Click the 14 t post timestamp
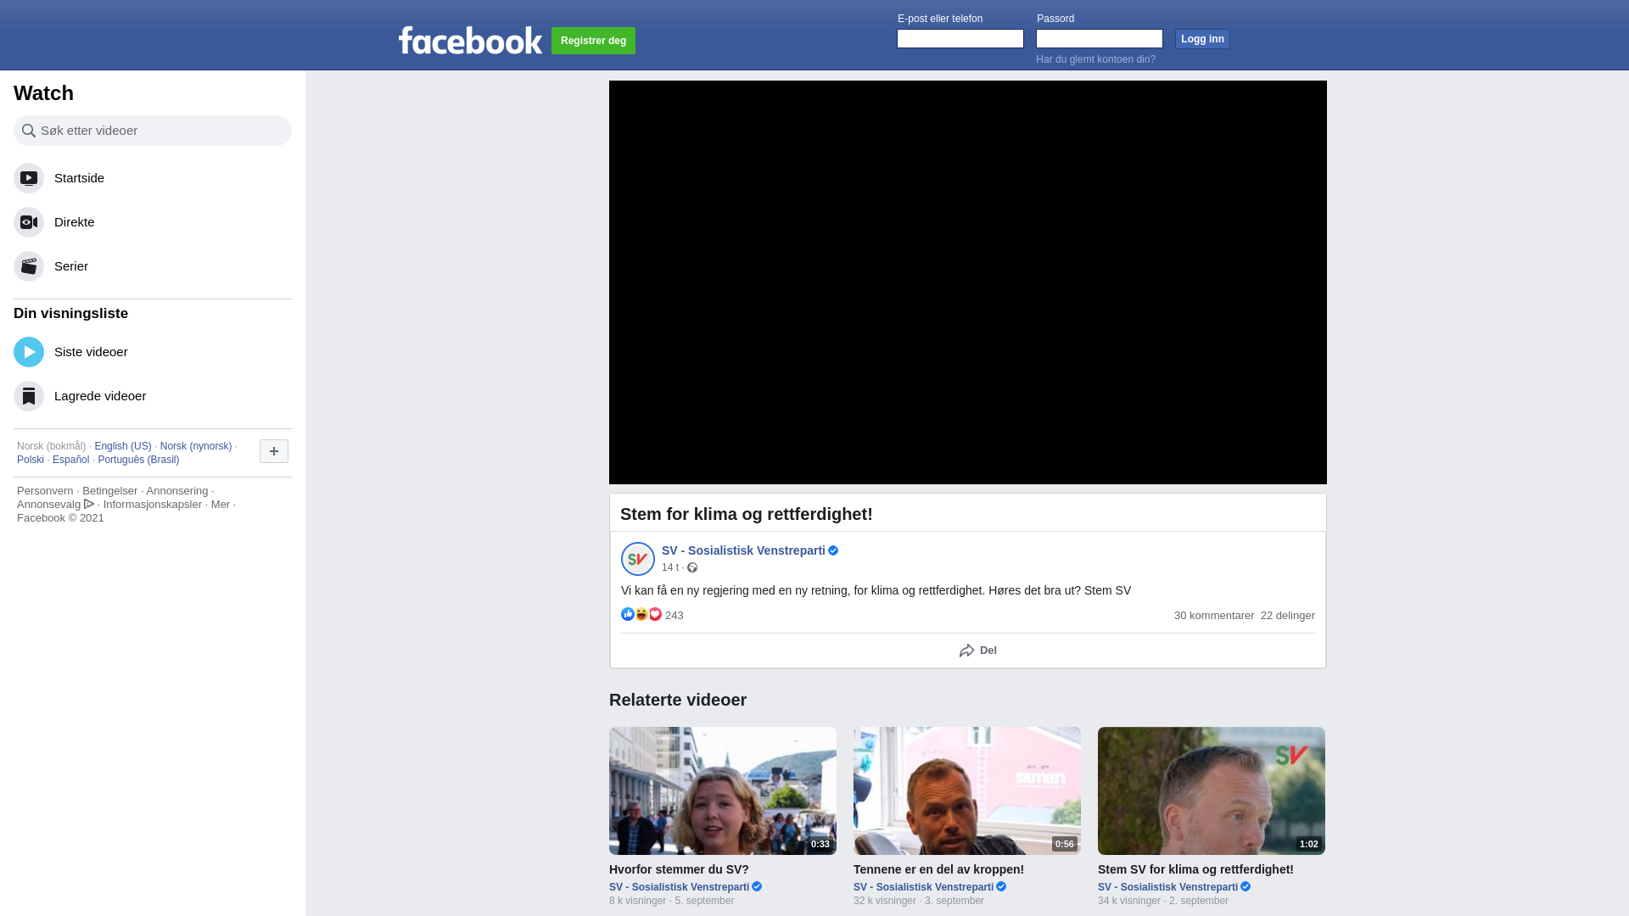Image resolution: width=1629 pixels, height=916 pixels. [670, 567]
